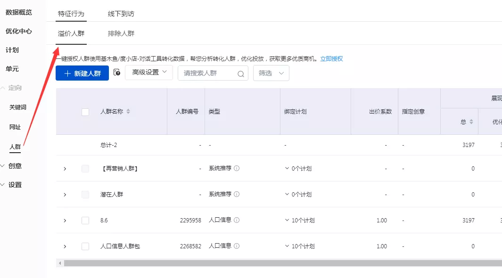Screen dimensions: 502x278
Task: Check the 人口信息人群包 row checkbox
Action: (85, 246)
